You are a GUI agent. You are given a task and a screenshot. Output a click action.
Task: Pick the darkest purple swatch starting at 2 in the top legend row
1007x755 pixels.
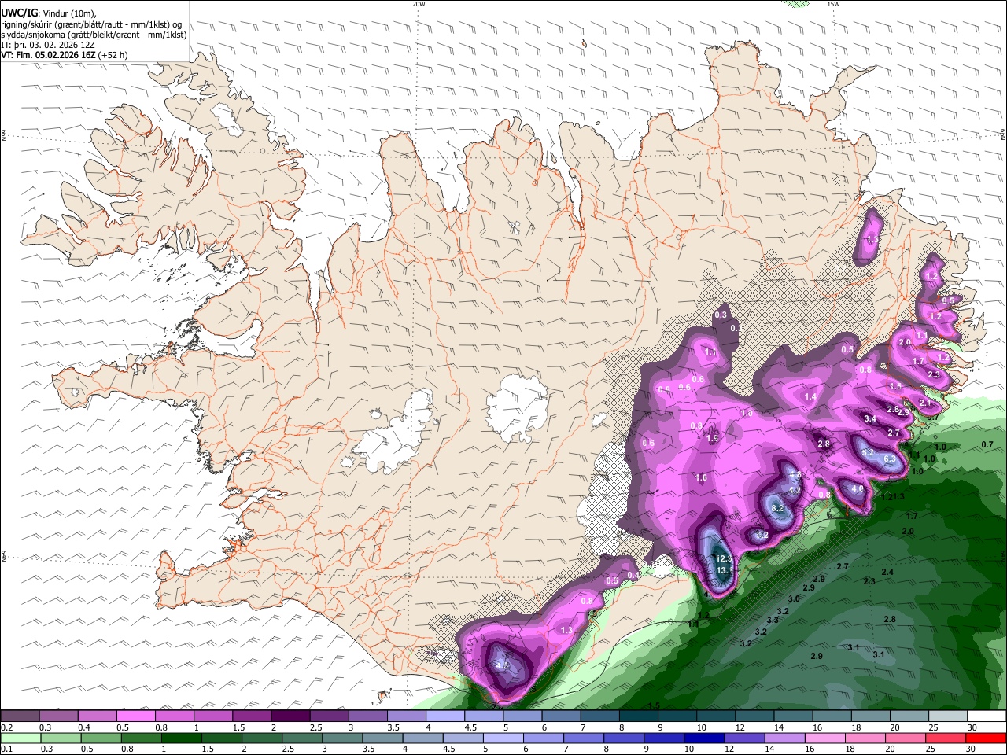click(290, 716)
